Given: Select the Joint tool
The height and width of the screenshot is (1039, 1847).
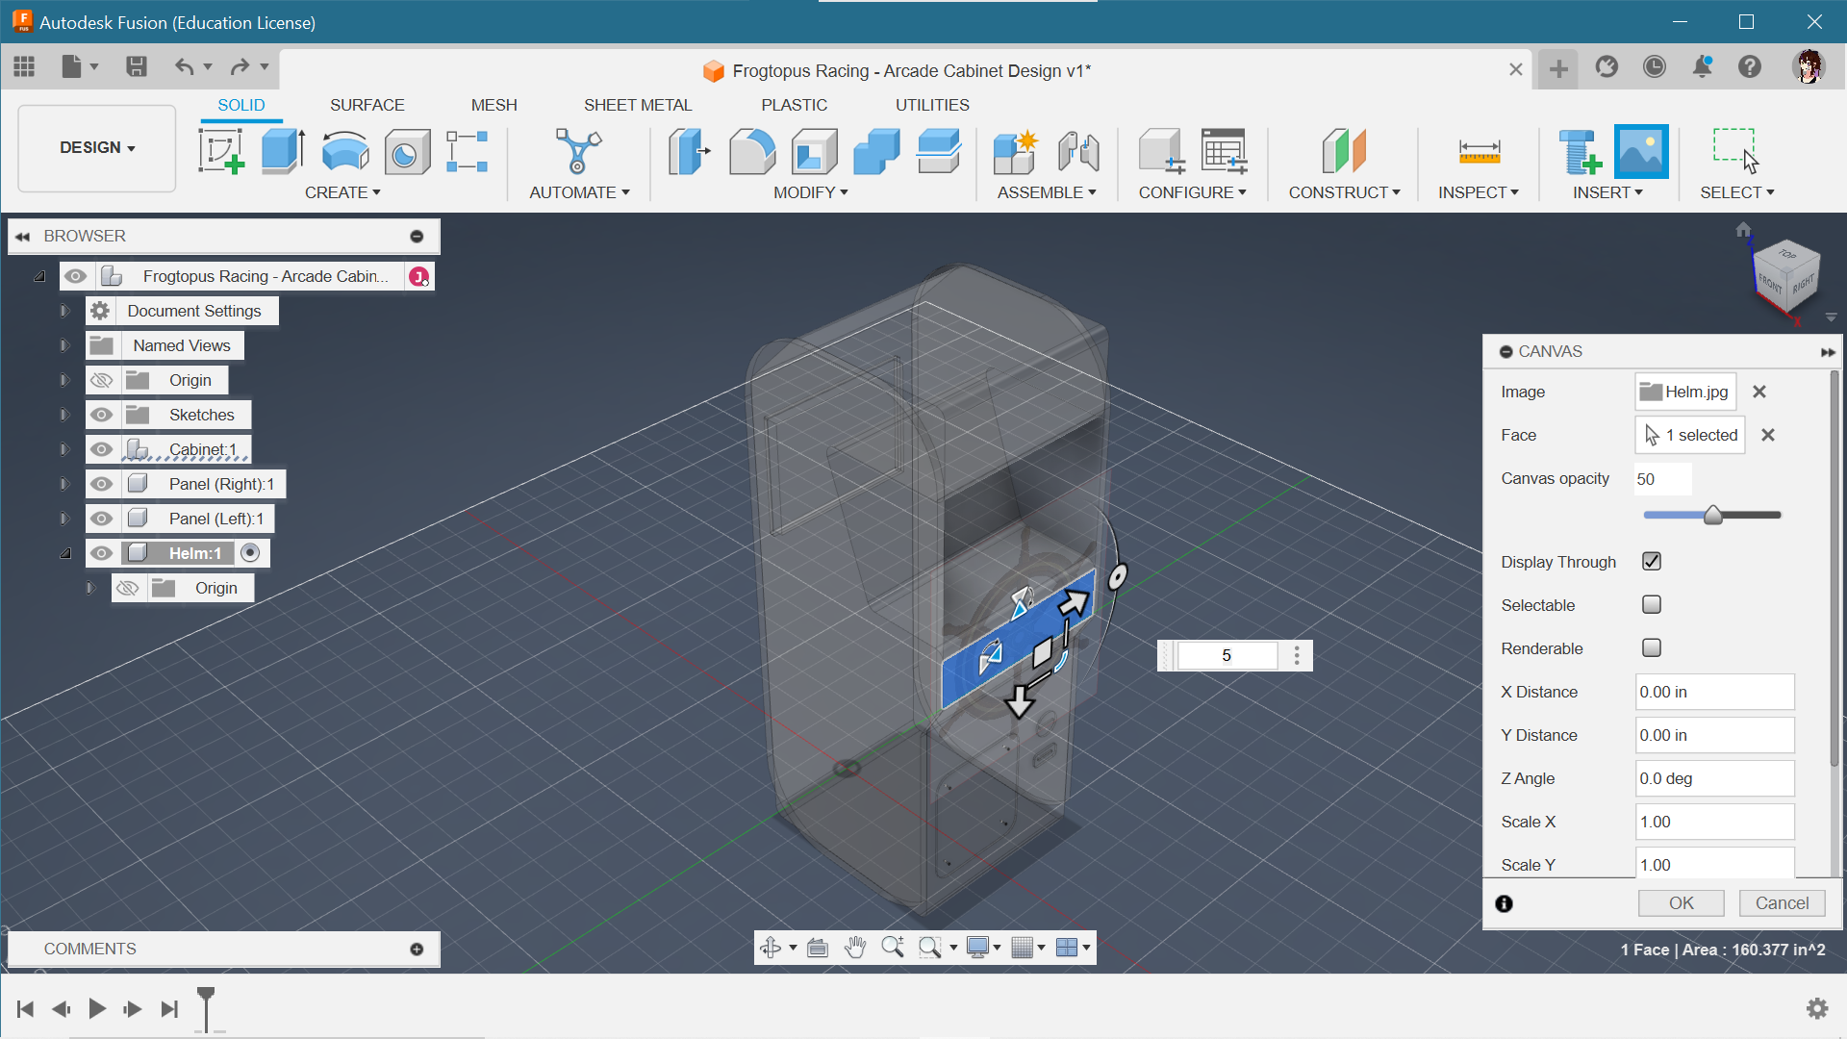Looking at the screenshot, I should tap(1078, 152).
